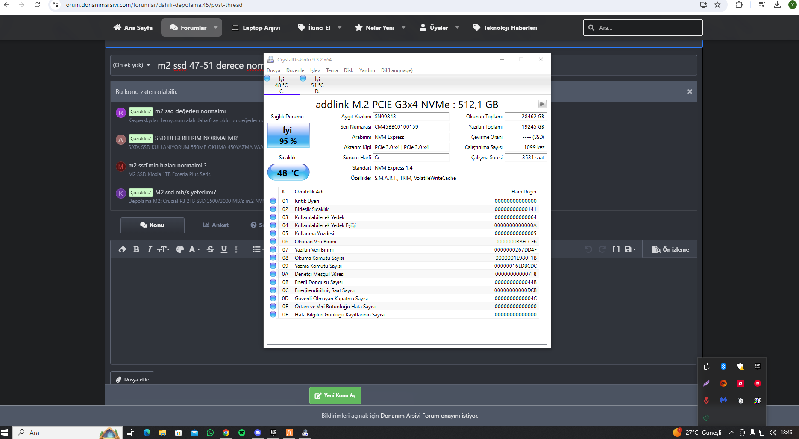Viewport: 799px width, 439px height.
Task: Select the C: drive tab at 48 °C
Action: (281, 85)
